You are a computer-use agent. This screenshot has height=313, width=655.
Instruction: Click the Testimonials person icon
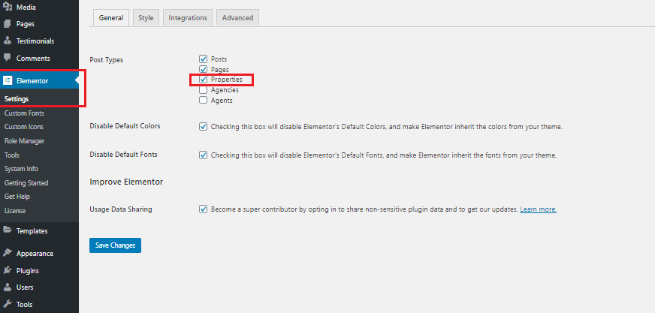coord(7,41)
